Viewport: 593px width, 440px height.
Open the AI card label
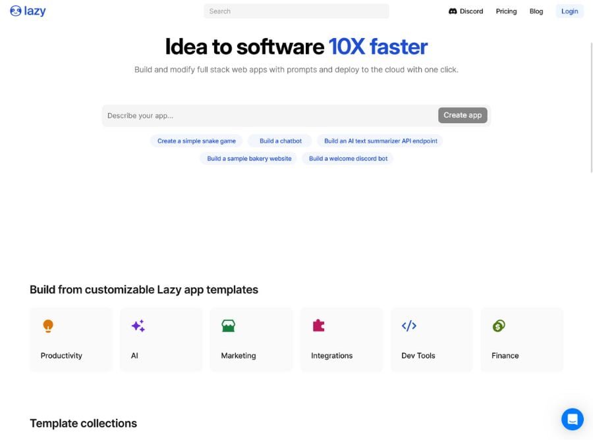point(134,355)
